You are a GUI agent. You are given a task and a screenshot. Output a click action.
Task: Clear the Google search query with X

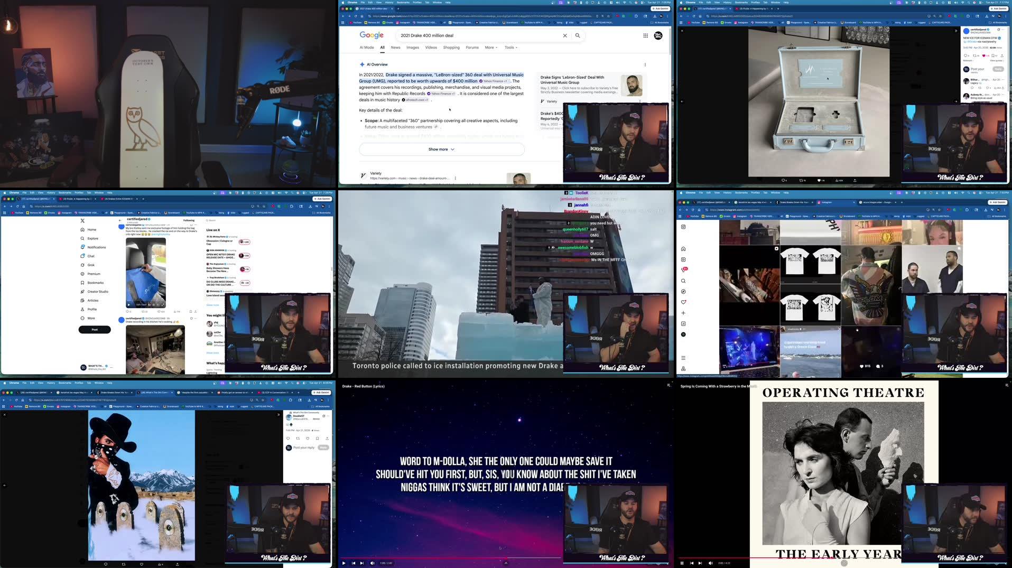pos(565,35)
